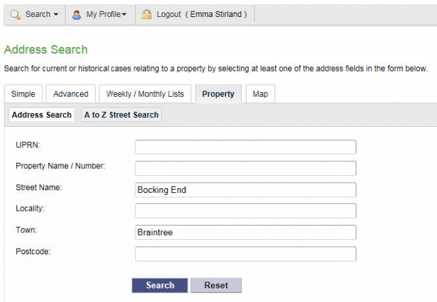Open A to Z Street Search

click(122, 115)
